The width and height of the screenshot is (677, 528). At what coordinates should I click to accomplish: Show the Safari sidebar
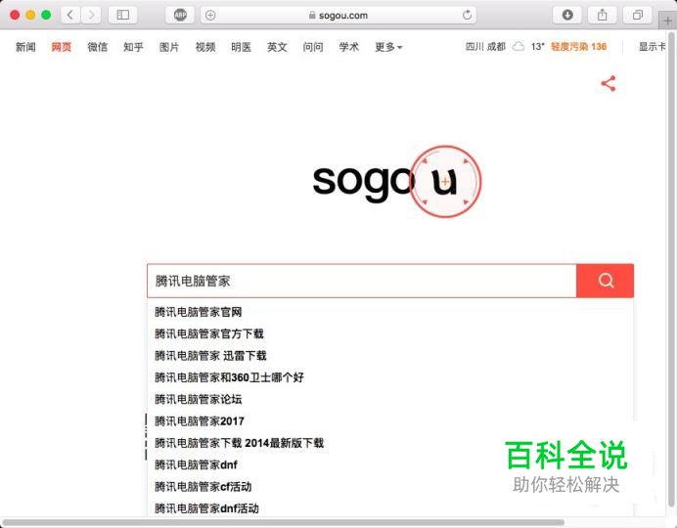[x=123, y=15]
